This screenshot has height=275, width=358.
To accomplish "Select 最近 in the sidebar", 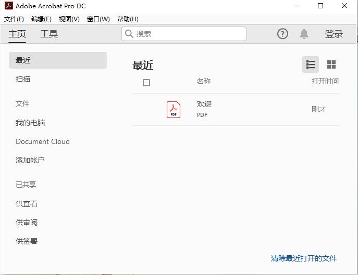I will tap(58, 60).
